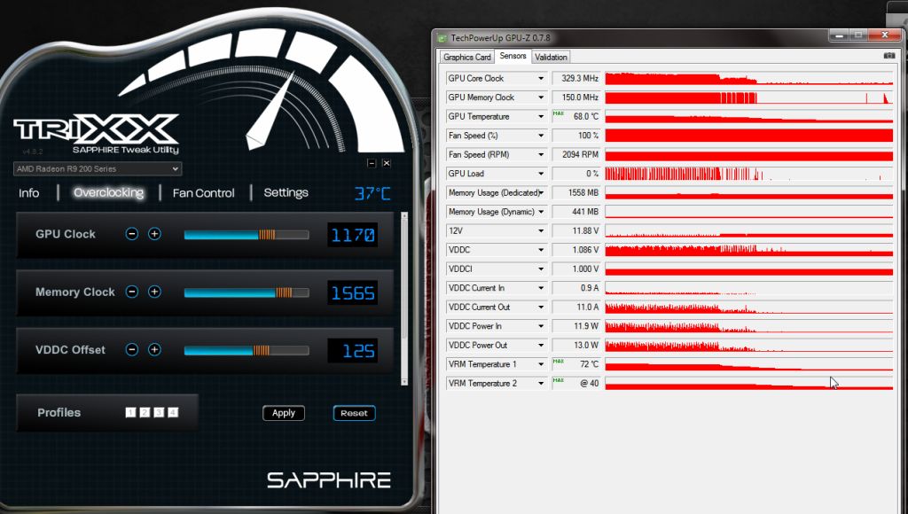The image size is (908, 514).
Task: Expand the Memory Usage (Dedicated) dropdown
Action: [541, 193]
